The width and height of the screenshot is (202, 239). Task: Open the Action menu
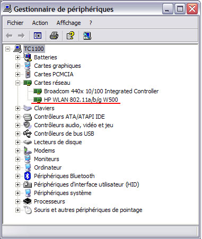(x=40, y=23)
